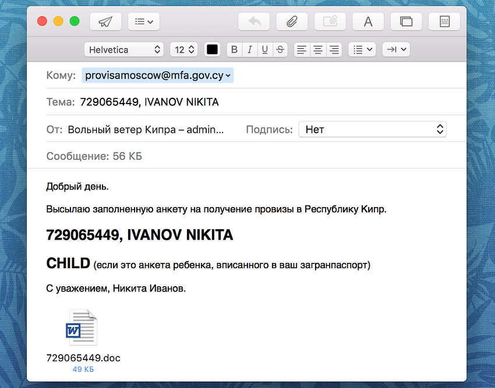Open list style dropdown
495x388 pixels.
pos(362,49)
